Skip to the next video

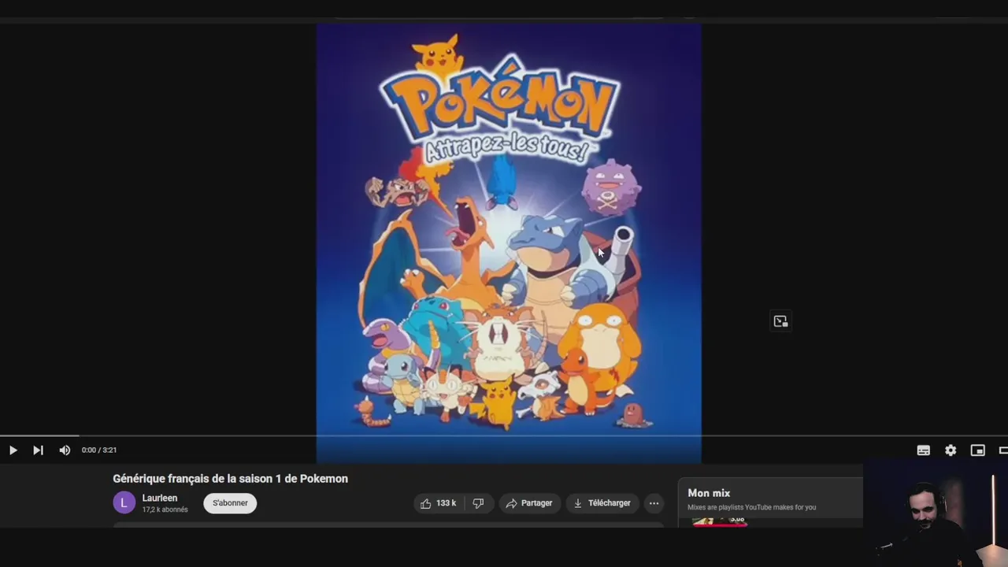(38, 450)
